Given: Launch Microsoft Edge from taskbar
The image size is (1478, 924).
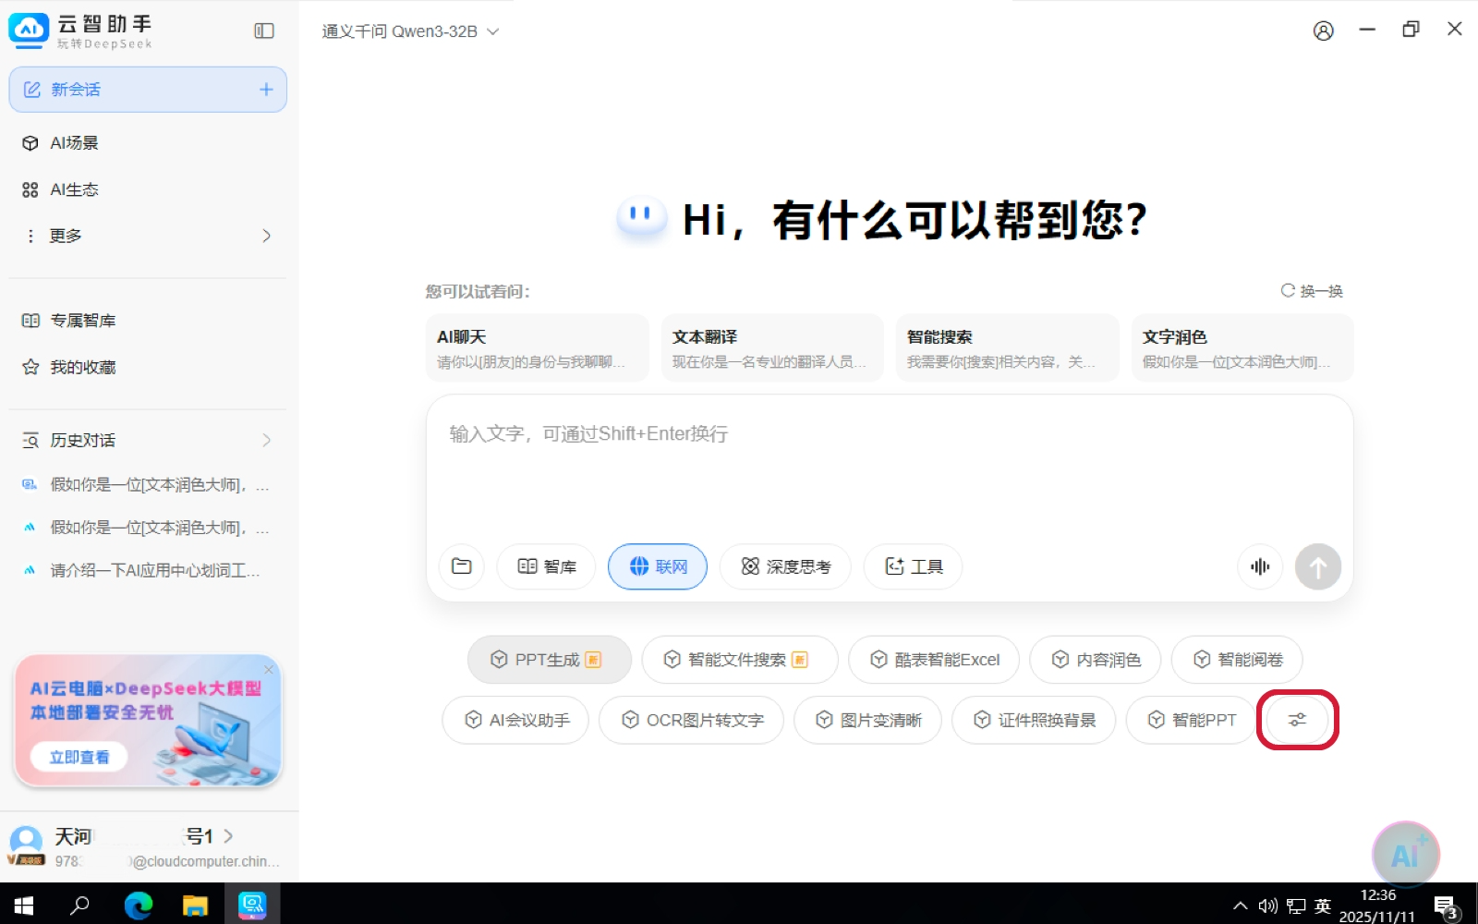Looking at the screenshot, I should tap(139, 905).
